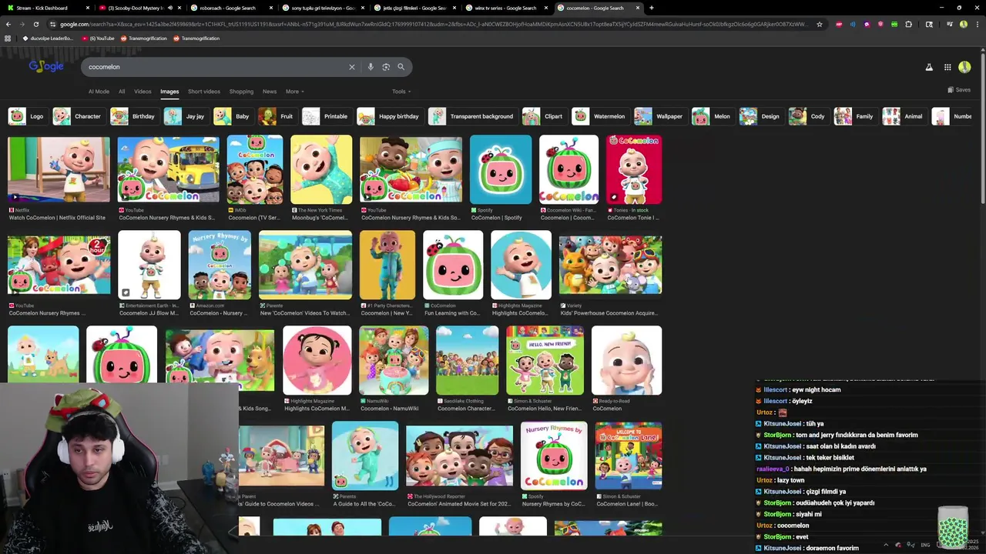Image resolution: width=986 pixels, height=554 pixels.
Task: Click the Chrome three-dot menu
Action: pyautogui.click(x=977, y=24)
